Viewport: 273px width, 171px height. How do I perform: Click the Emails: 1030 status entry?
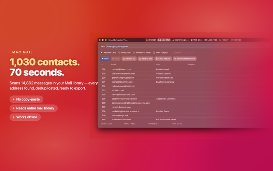106,123
